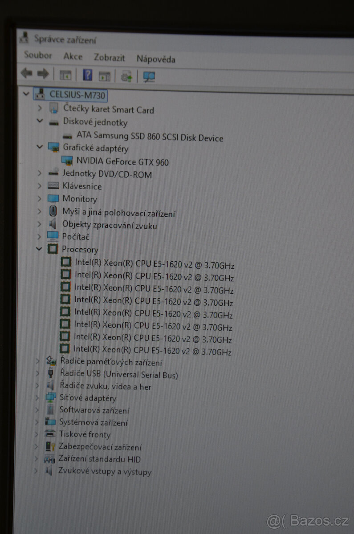Screen dimensions: 354x534
Task: Select the Systémová zařízení label
Action: coord(94,422)
